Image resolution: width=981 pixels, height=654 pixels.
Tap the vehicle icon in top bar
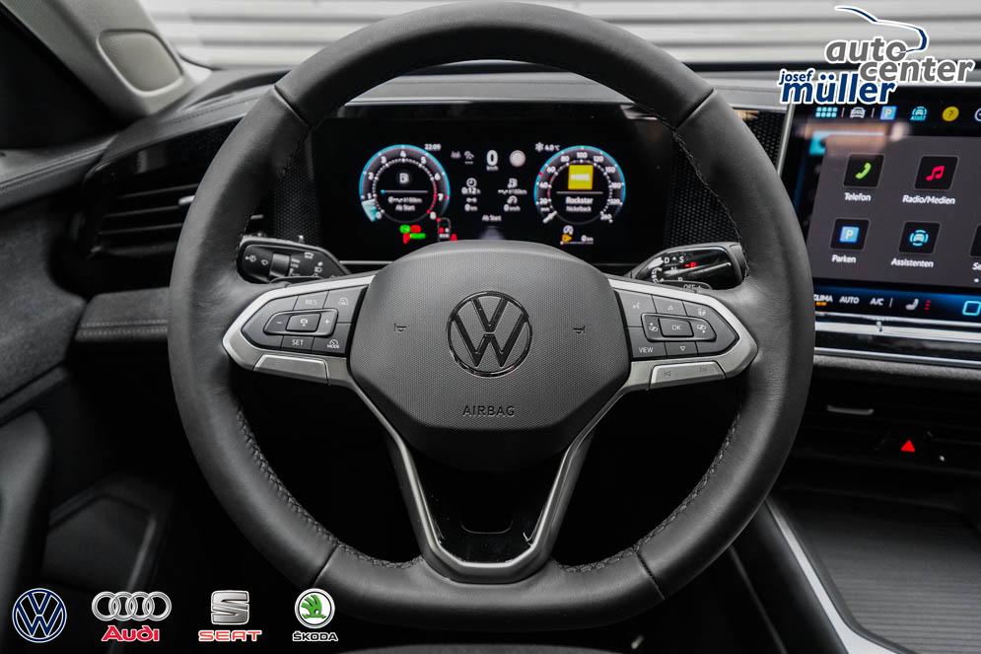point(857,111)
